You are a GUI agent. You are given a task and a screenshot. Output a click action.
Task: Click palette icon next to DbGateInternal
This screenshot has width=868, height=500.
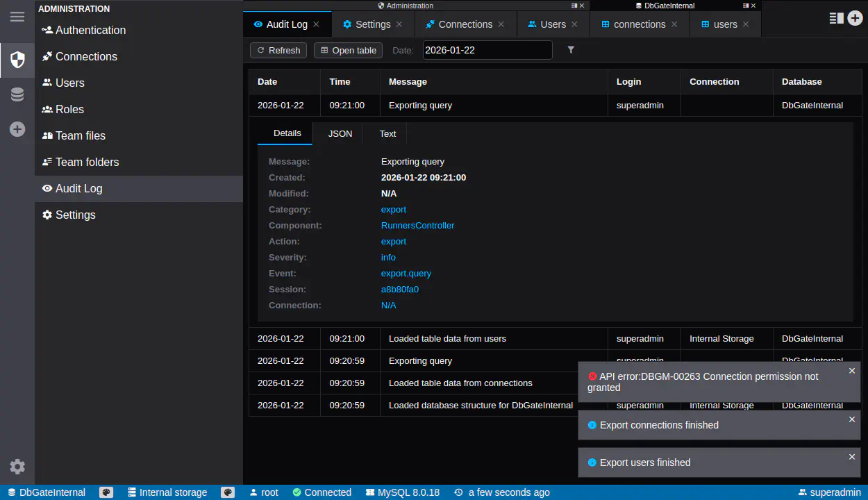[x=106, y=492]
